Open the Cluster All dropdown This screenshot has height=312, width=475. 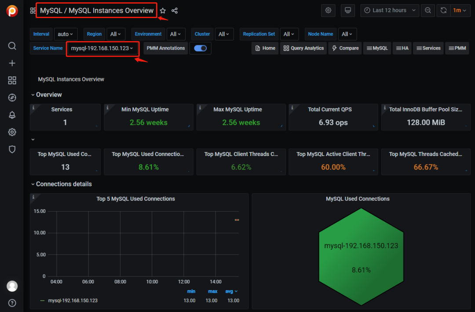pos(224,34)
